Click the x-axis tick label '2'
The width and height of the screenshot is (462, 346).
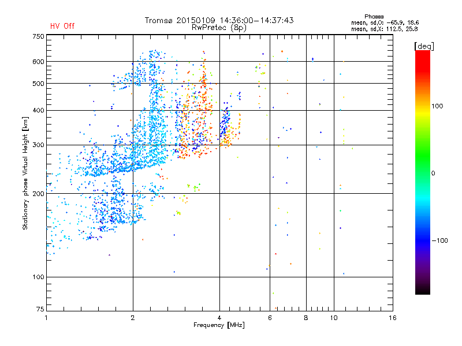133,318
